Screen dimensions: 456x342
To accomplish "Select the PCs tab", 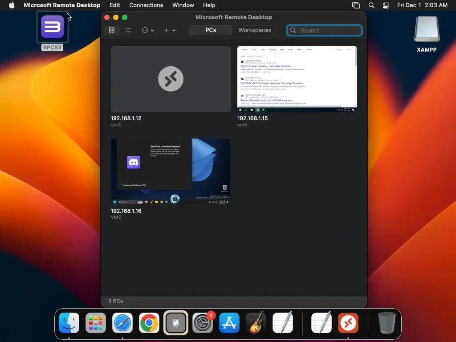I will pos(211,30).
